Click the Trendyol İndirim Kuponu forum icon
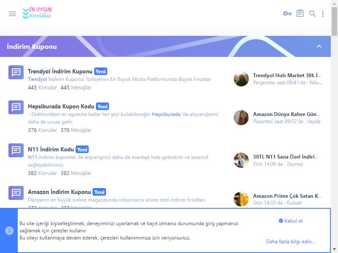The height and width of the screenshot is (253, 338). (x=16, y=72)
